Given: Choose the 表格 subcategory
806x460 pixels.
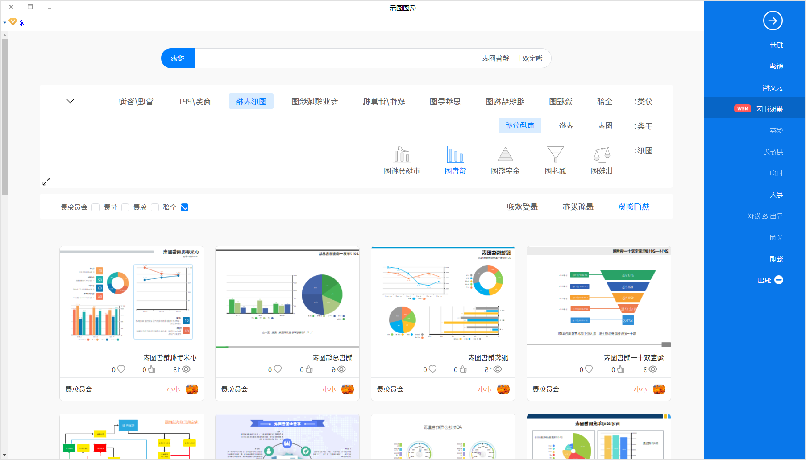Looking at the screenshot, I should [x=566, y=126].
